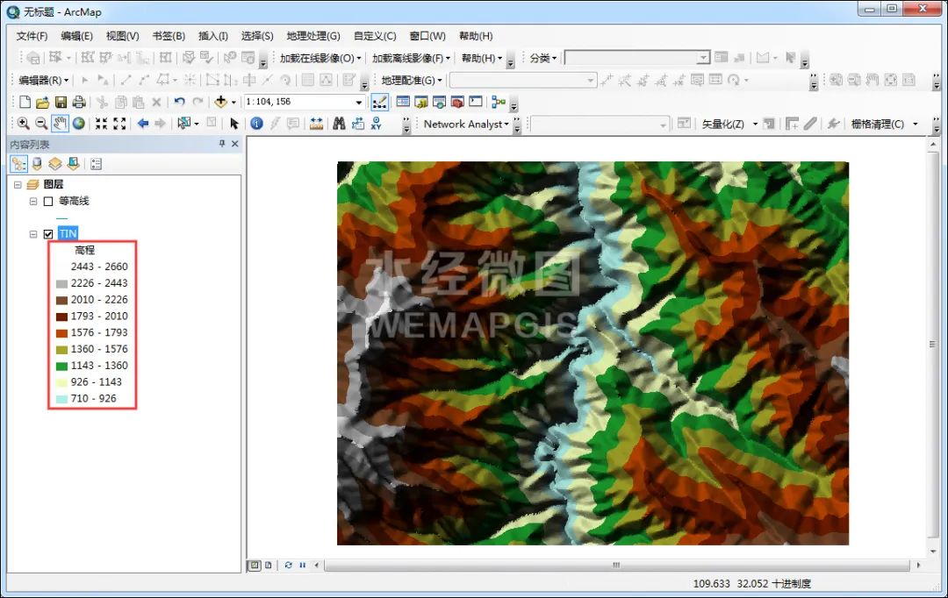Open the Network Analyst dropdown
The height and width of the screenshot is (598, 948).
coord(466,124)
